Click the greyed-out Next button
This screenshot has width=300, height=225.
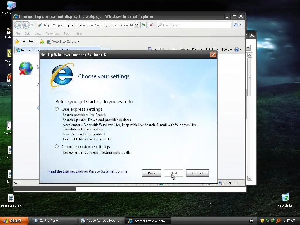click(173, 173)
